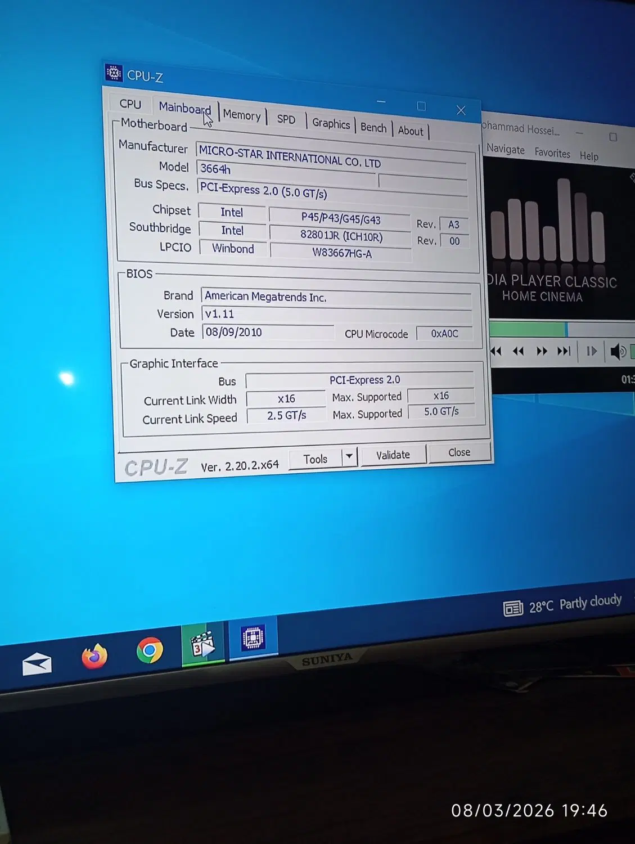The image size is (635, 844).
Task: Open Favorites menu in Media Player Classic
Action: (552, 152)
